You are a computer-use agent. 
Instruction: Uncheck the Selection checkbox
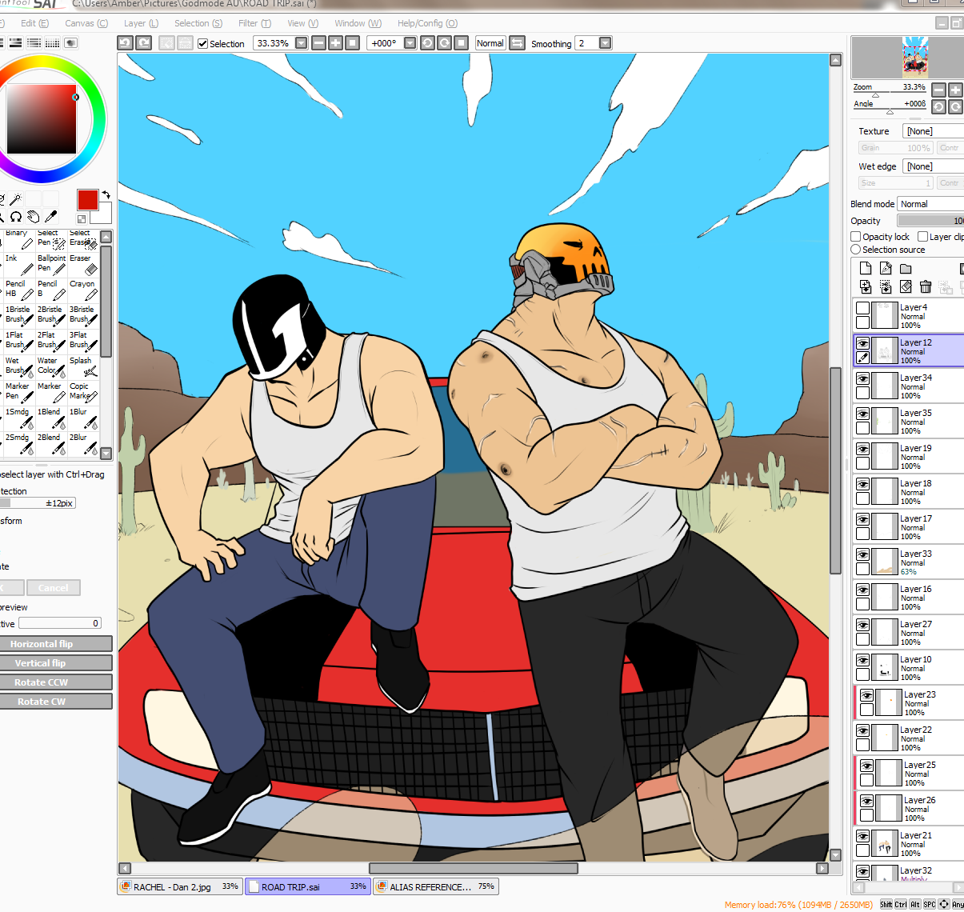(x=203, y=44)
